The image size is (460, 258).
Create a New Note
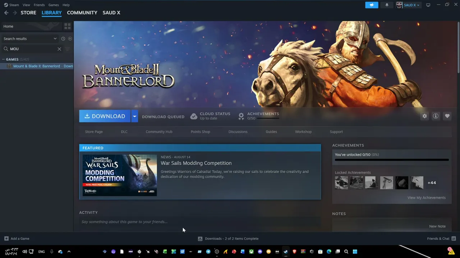(x=437, y=226)
